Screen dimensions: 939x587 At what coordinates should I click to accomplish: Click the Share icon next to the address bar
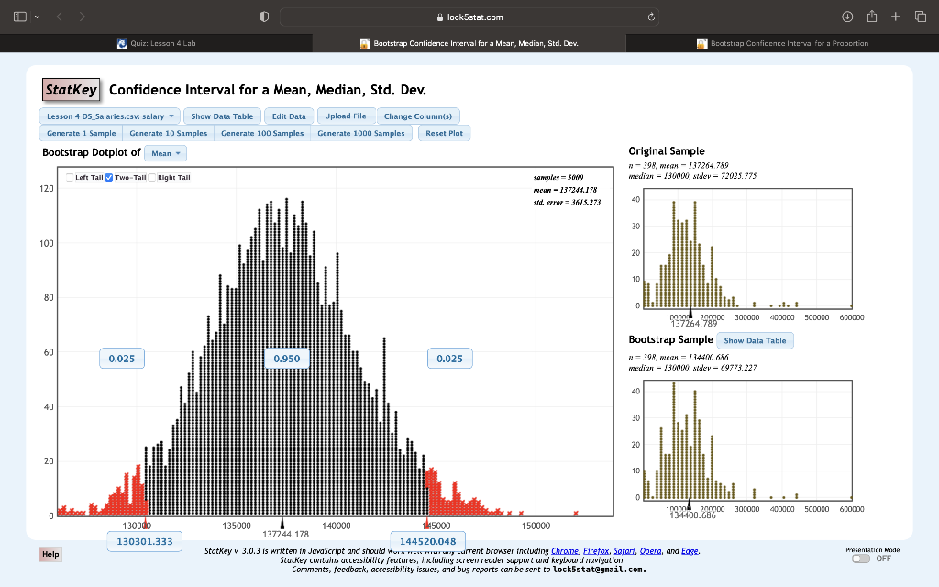pyautogui.click(x=870, y=16)
